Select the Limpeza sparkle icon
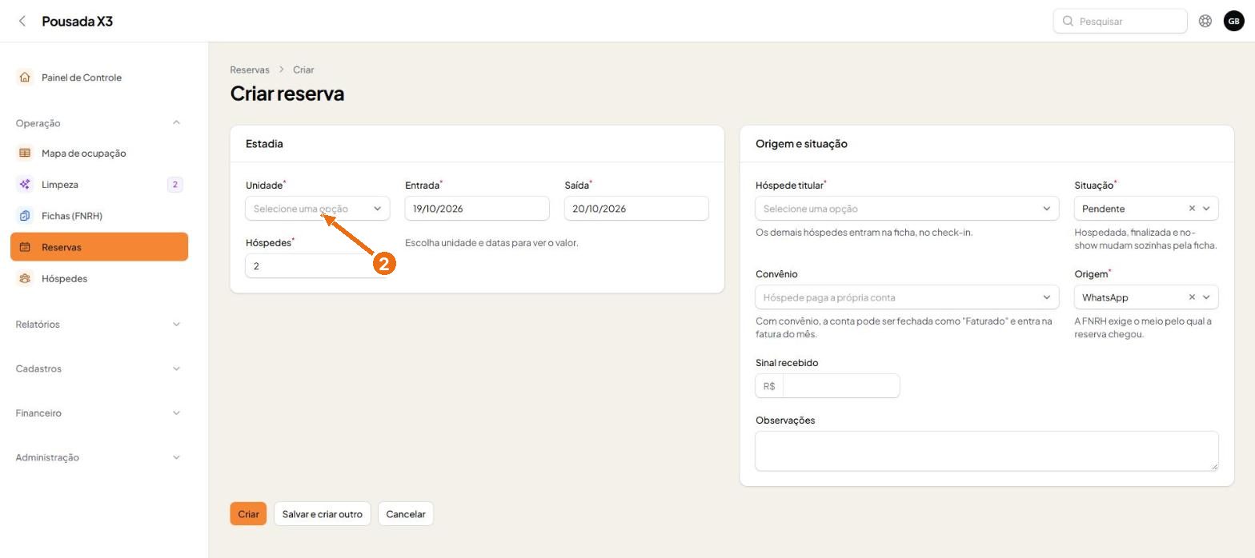 pos(25,185)
